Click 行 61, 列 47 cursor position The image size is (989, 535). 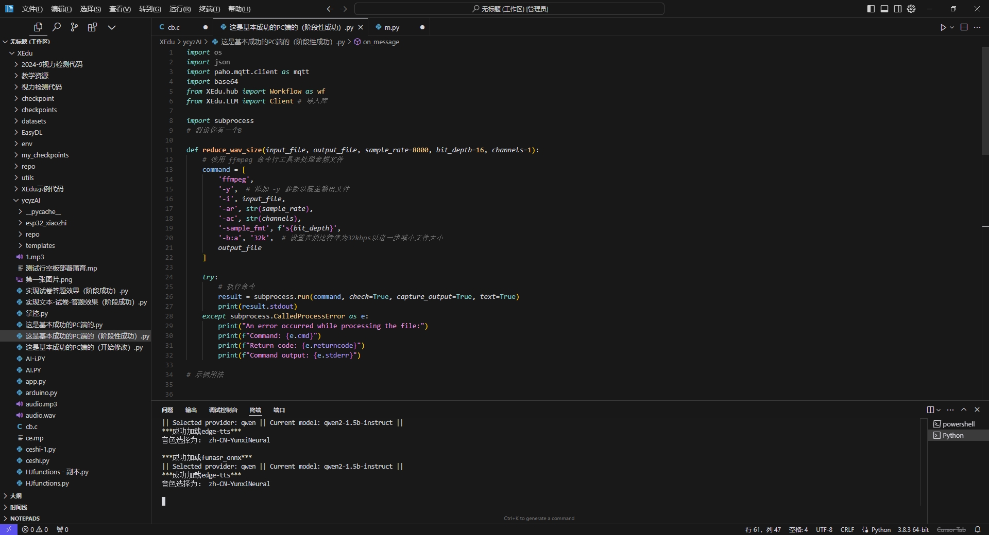763,529
